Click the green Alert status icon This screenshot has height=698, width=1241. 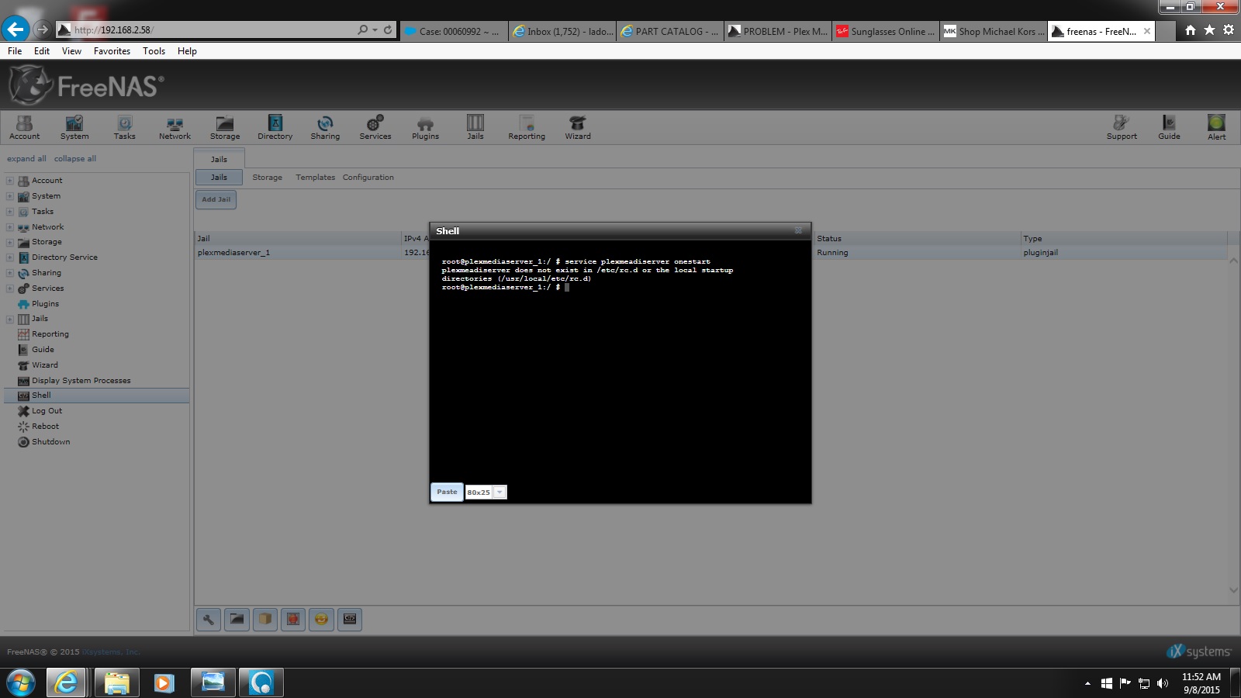coord(1216,127)
